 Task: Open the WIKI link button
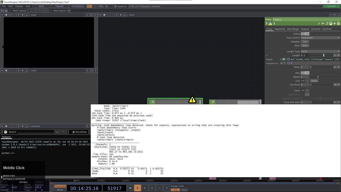[x=41, y=6]
